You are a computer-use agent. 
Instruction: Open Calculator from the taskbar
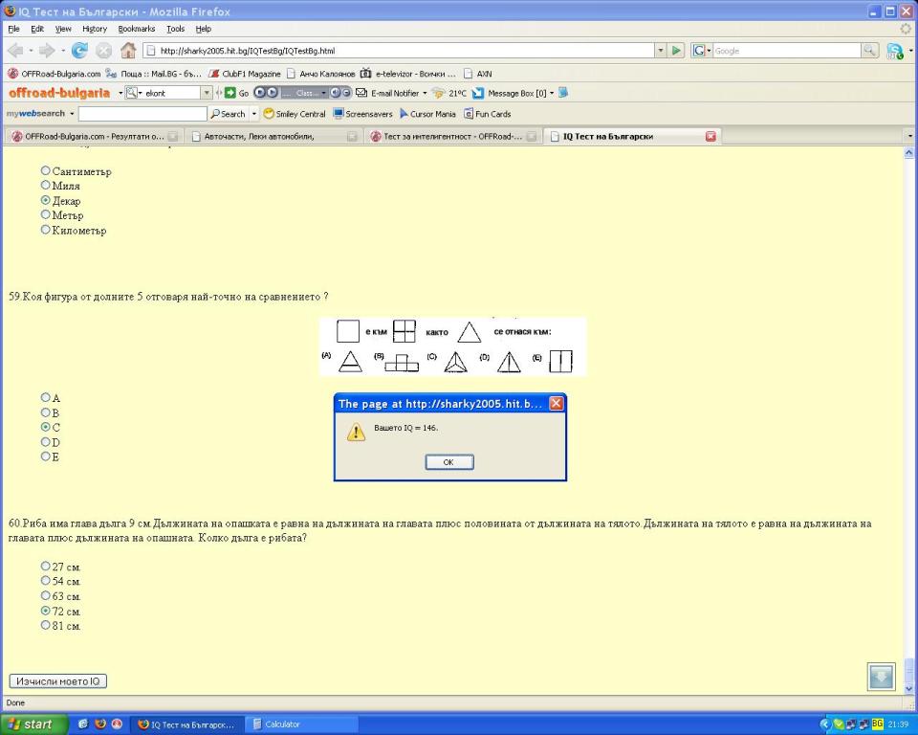pos(303,724)
